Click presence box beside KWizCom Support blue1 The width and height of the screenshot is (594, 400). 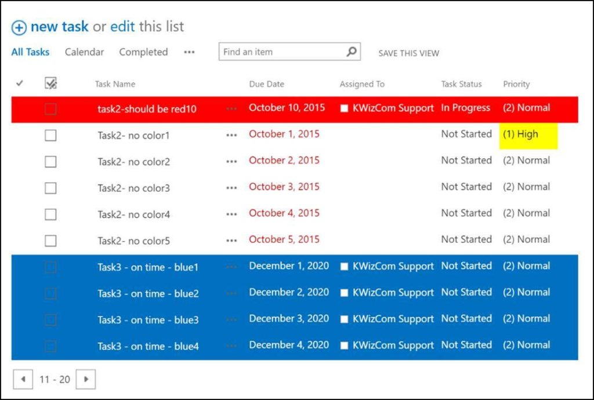[344, 267]
